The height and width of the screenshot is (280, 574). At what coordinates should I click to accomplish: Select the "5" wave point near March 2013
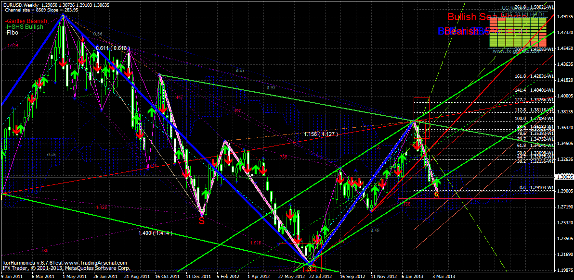point(436,195)
